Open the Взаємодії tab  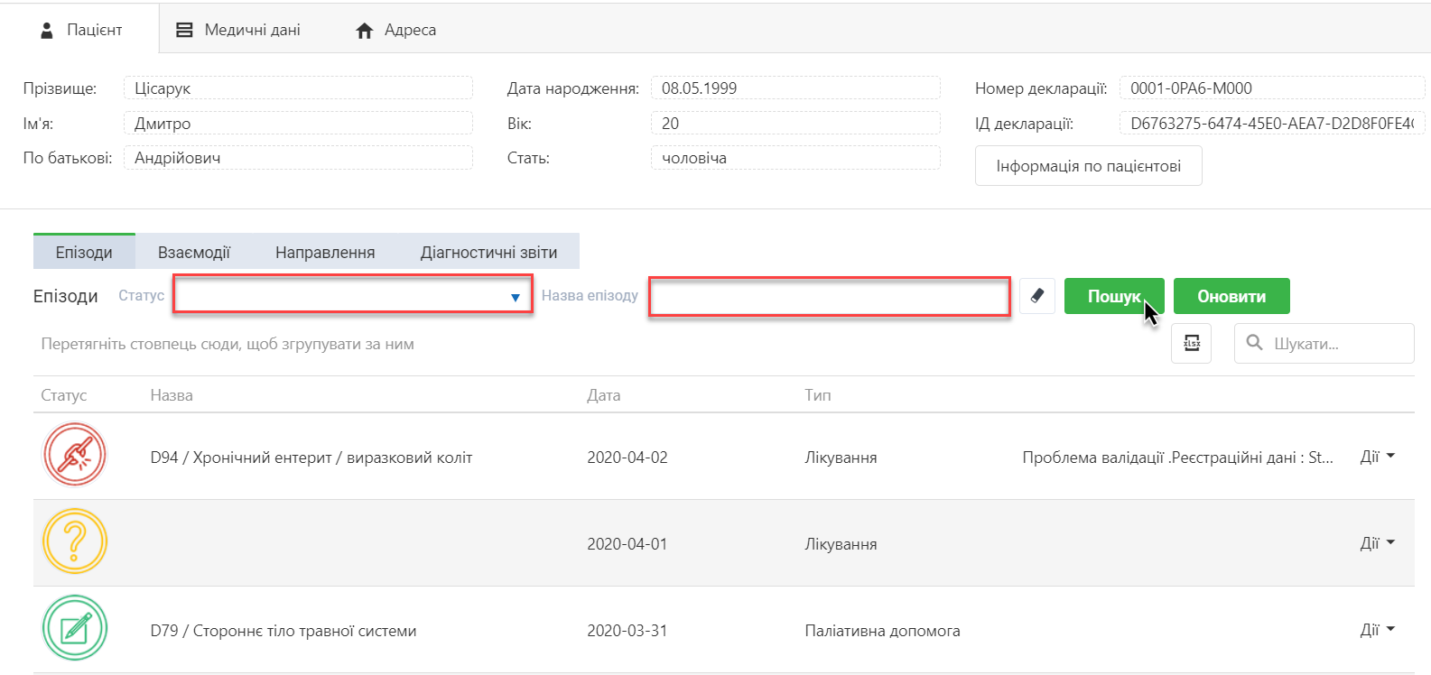(194, 253)
